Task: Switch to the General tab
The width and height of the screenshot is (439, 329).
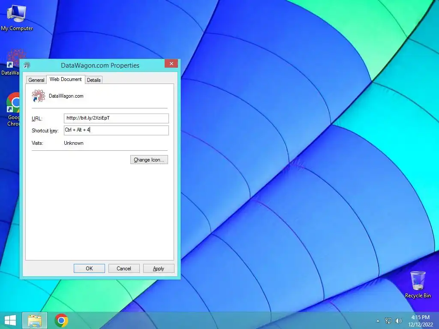Action: click(x=36, y=80)
